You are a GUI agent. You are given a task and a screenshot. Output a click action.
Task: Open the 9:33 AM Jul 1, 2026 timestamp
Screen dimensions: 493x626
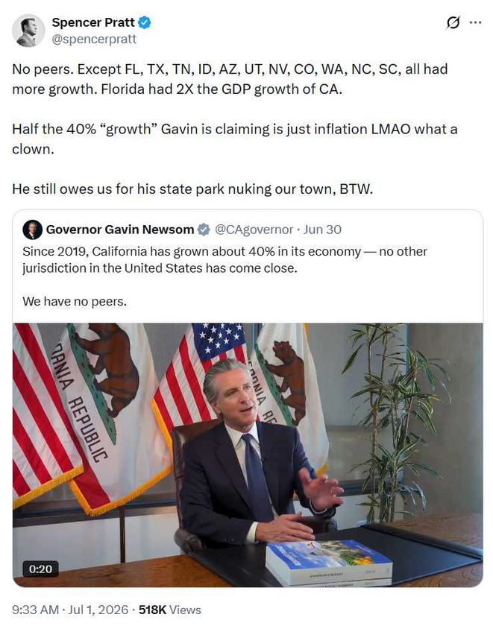tap(70, 610)
